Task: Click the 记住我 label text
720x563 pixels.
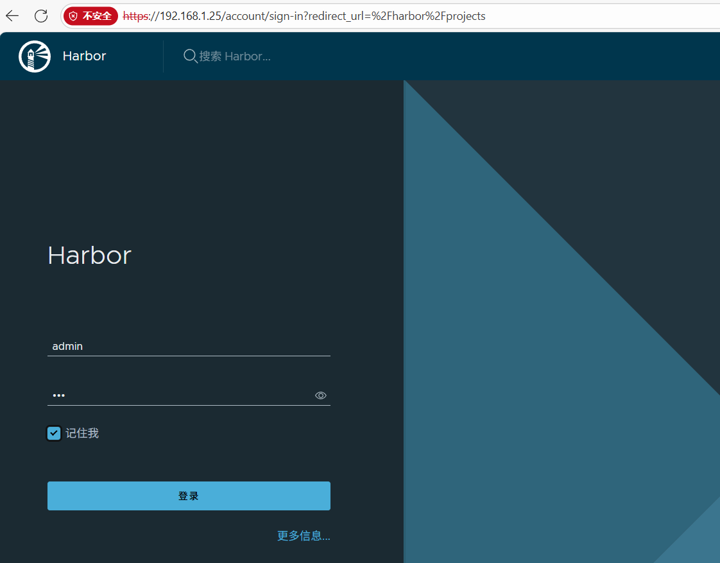Action: click(81, 433)
